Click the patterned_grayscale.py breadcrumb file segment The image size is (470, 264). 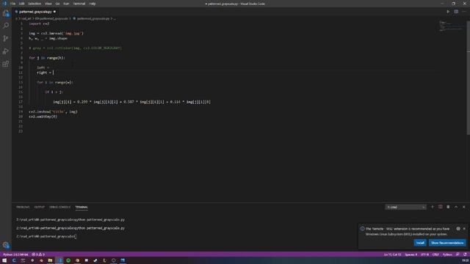[93, 18]
